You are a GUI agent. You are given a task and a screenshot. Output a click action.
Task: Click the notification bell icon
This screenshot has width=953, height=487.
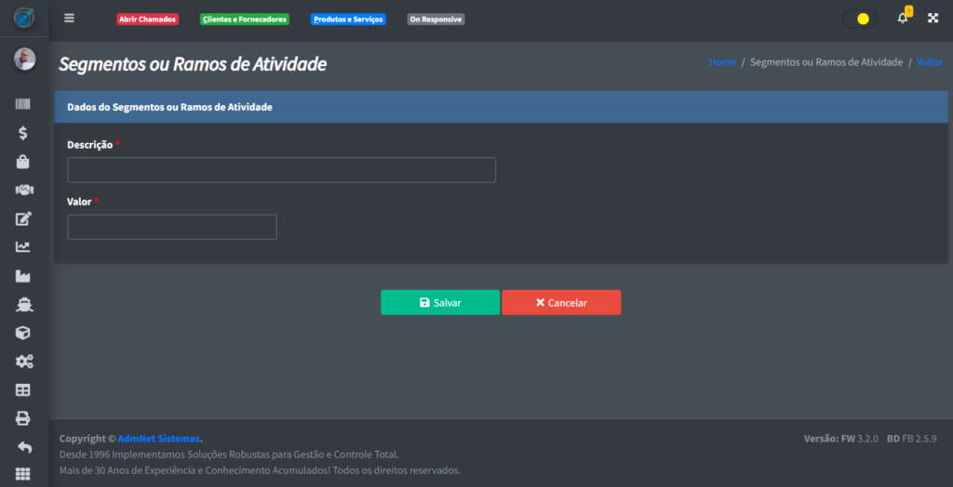tap(902, 19)
